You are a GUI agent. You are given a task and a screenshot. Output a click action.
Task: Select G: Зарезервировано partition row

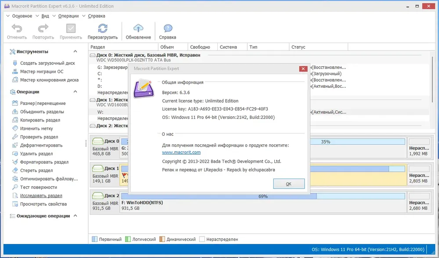coord(112,68)
